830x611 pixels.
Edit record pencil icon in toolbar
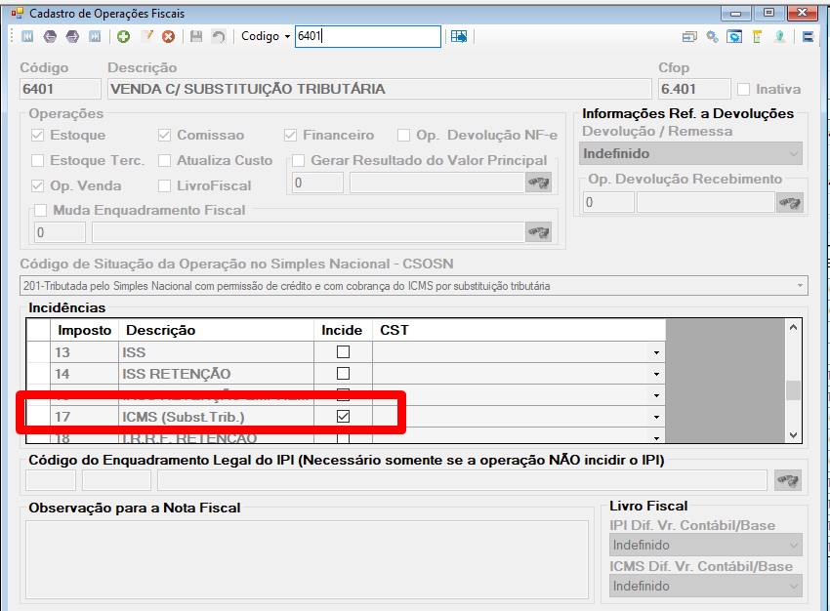tap(146, 36)
